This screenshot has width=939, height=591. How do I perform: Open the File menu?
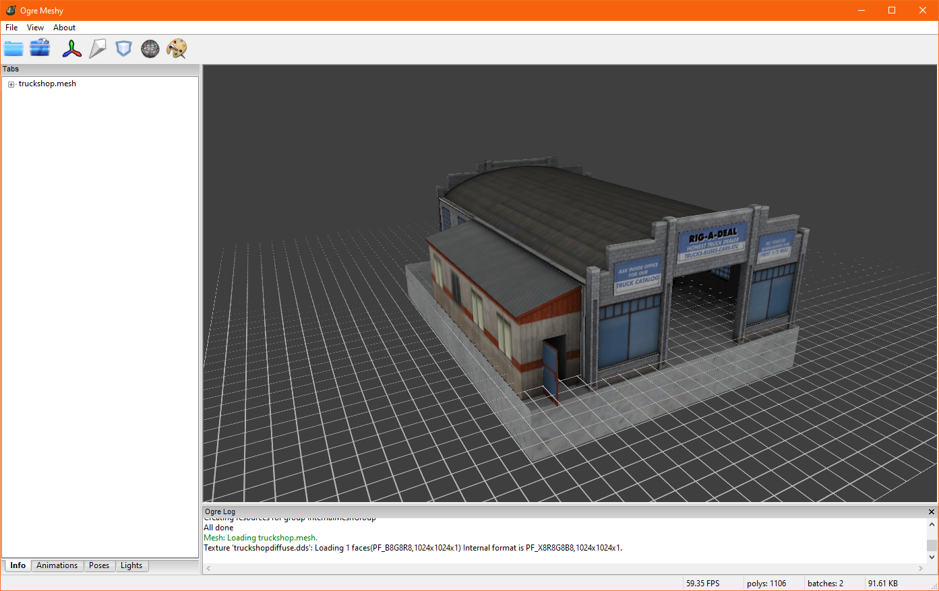pos(11,28)
